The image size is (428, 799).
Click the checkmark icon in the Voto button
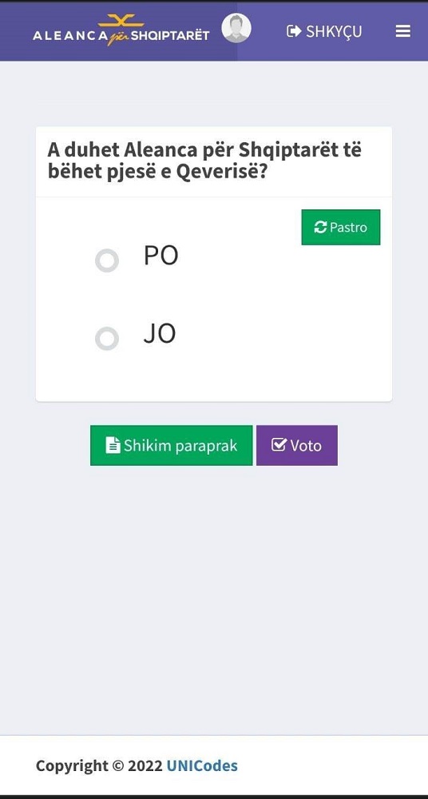coord(279,445)
